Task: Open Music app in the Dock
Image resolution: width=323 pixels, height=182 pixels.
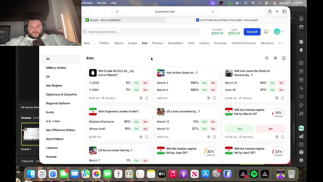Action: pos(173,174)
